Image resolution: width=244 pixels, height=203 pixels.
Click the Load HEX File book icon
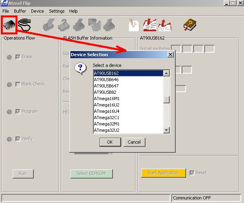click(x=150, y=25)
